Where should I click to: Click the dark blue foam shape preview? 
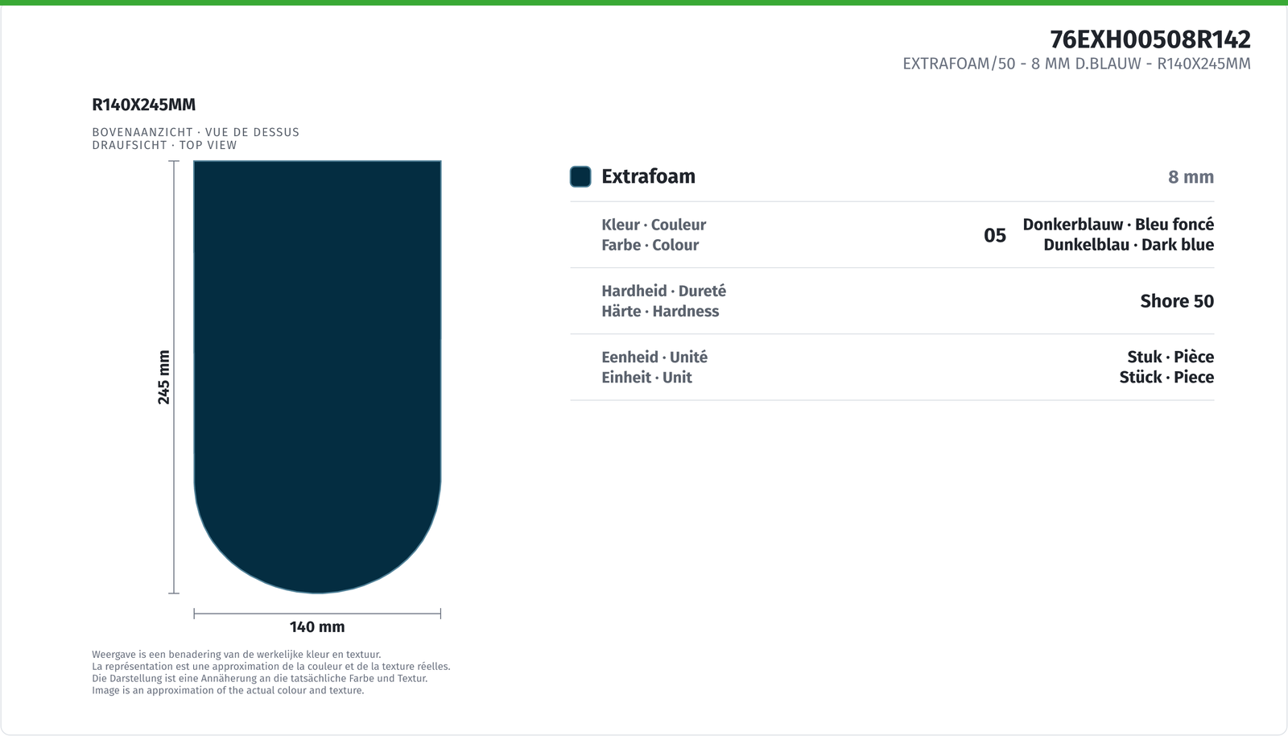coord(317,377)
